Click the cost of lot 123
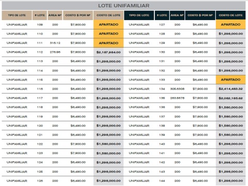The image size is (248, 186). 109,153
